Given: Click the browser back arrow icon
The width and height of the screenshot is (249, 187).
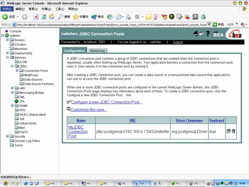Looking at the screenshot, I should click(5, 17).
